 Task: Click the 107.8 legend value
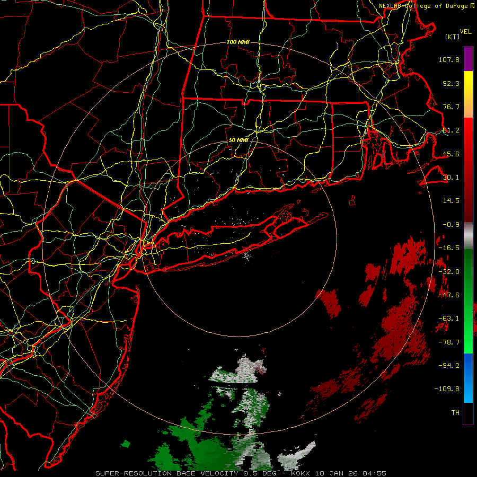click(x=449, y=59)
